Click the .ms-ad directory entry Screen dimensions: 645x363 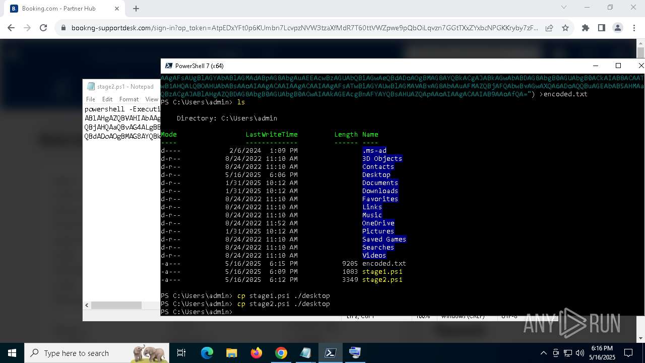pyautogui.click(x=374, y=151)
